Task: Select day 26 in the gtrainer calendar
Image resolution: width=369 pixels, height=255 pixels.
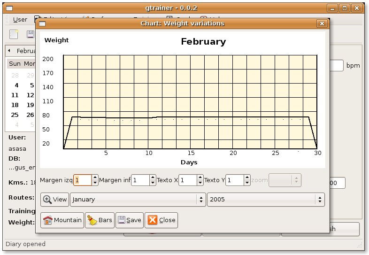Action: pyautogui.click(x=30, y=115)
